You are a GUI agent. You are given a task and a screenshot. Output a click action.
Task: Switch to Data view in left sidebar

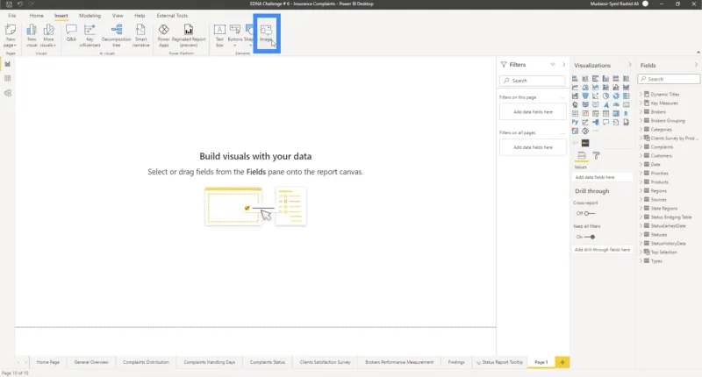pos(8,78)
